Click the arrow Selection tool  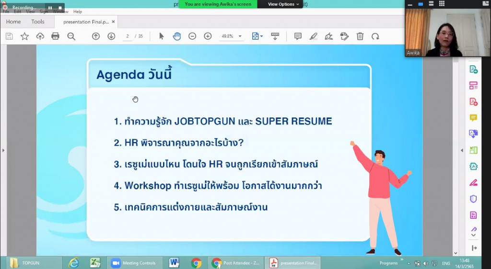coord(162,36)
